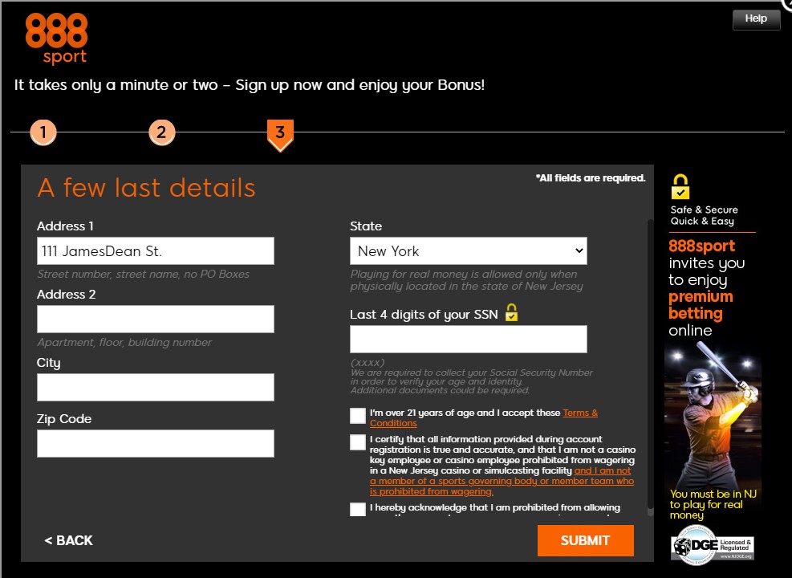Click the last 4 SSN digits field

coord(469,339)
